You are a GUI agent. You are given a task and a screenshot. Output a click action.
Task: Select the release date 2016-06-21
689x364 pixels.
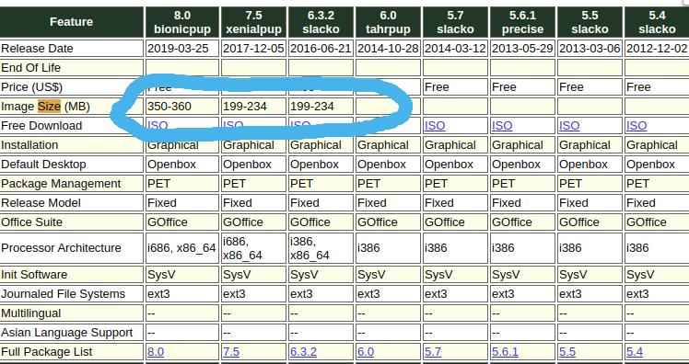point(321,48)
